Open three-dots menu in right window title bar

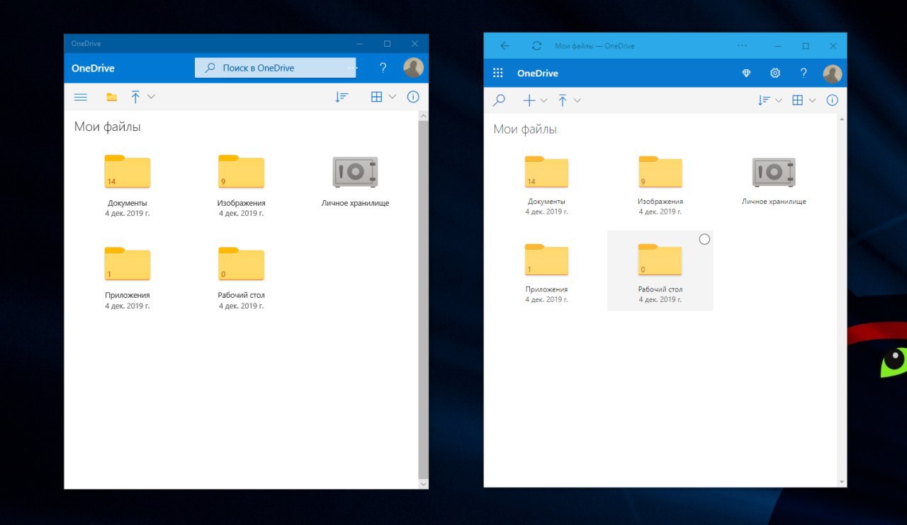(x=742, y=46)
